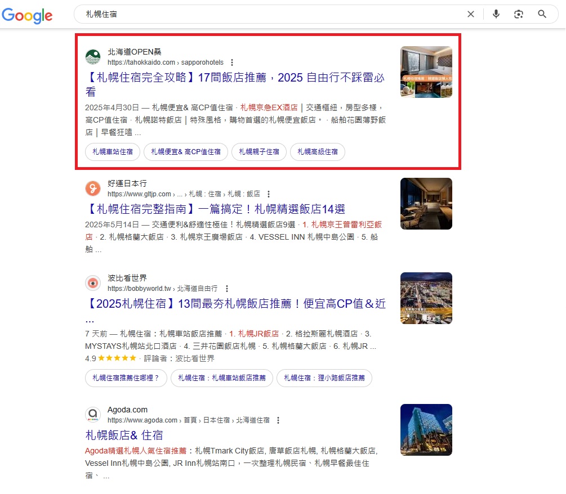Click the magnifier search button
Screen dimensions: 566x494
(542, 14)
